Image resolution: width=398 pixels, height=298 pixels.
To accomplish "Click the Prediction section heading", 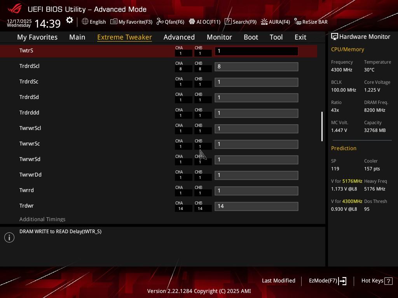I will click(x=344, y=148).
